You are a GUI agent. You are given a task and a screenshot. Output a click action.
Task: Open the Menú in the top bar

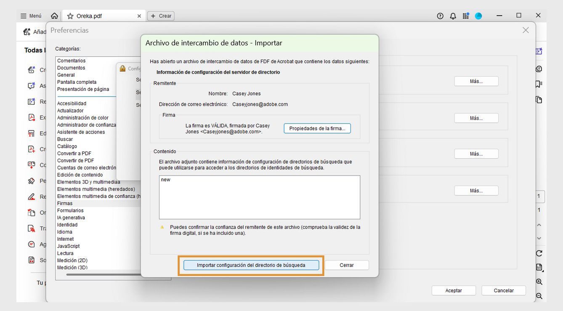click(30, 16)
